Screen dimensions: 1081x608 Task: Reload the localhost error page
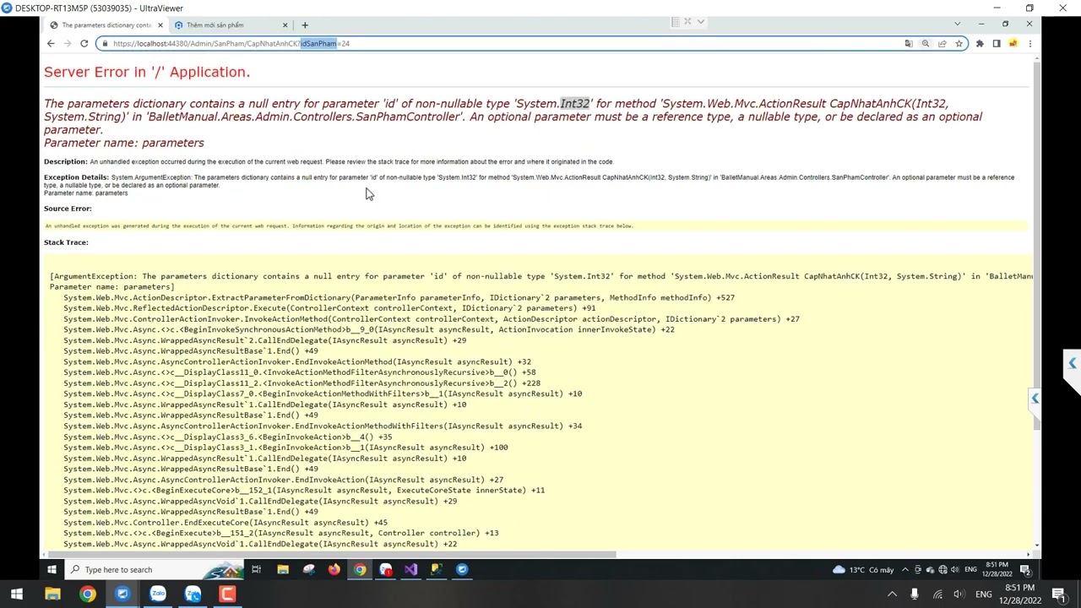coord(84,43)
